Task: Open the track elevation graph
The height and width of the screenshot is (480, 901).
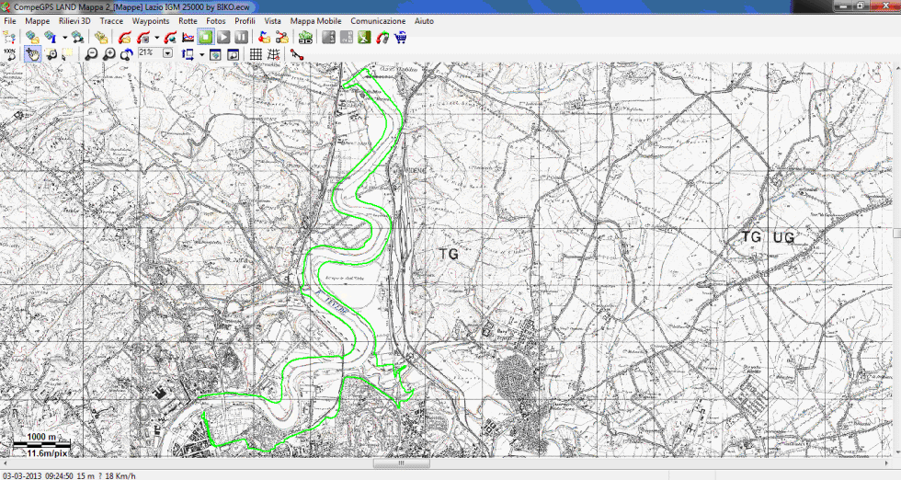Action: coord(188,38)
